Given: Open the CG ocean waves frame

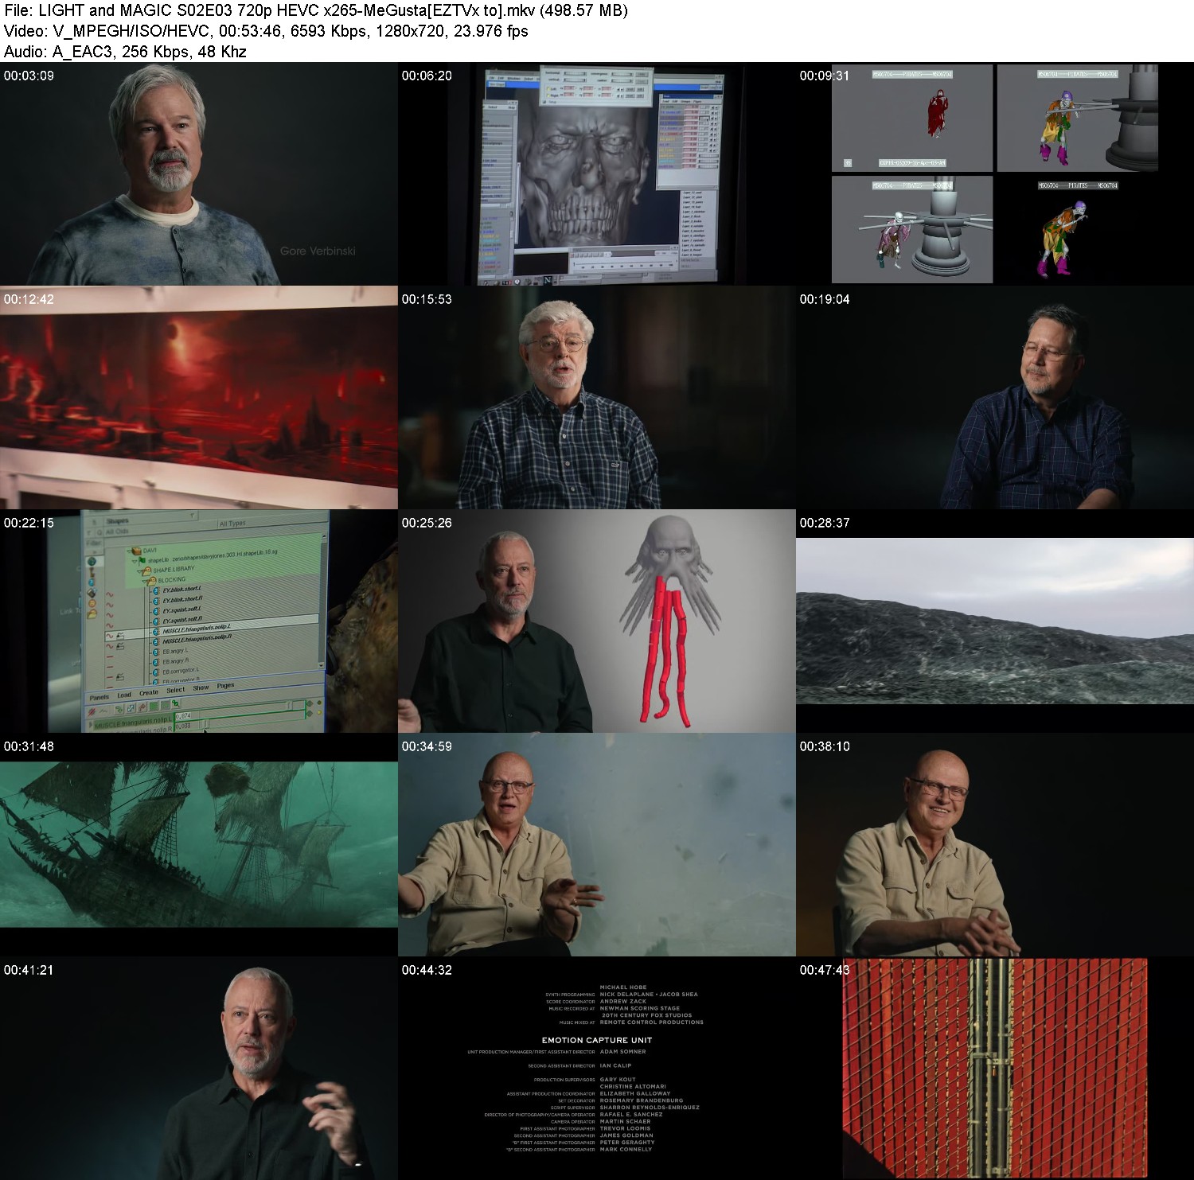Looking at the screenshot, I should [995, 621].
